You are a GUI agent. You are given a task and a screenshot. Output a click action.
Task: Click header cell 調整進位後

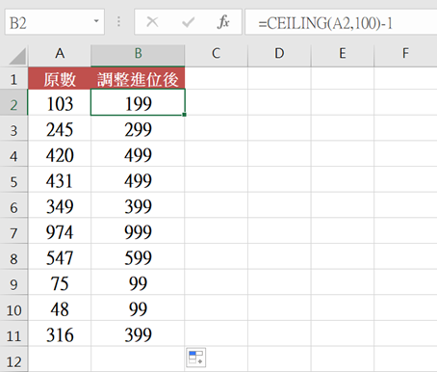pyautogui.click(x=138, y=79)
